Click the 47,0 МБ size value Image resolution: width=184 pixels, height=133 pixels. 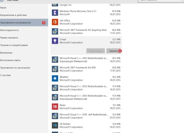(x=116, y=11)
